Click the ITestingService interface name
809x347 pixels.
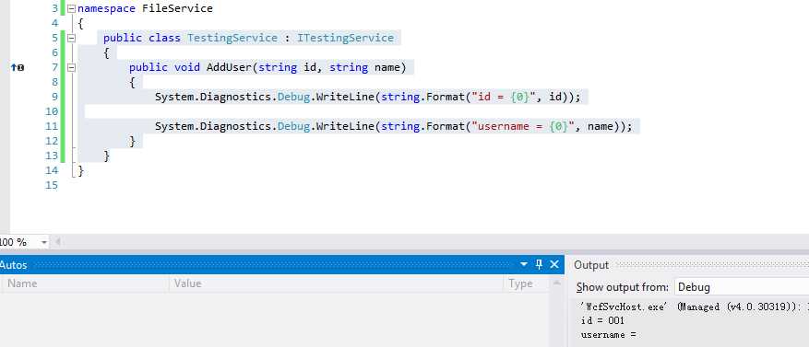pos(346,38)
